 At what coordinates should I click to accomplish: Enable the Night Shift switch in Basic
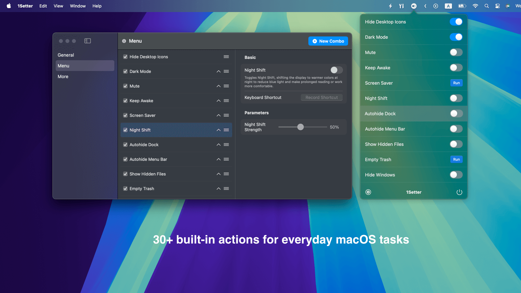click(336, 70)
